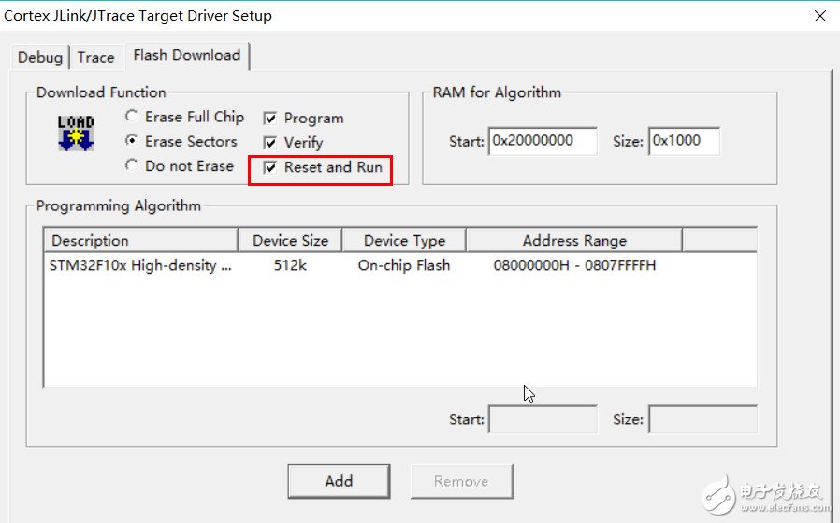Click the Add button
The width and height of the screenshot is (840, 523).
pos(339,481)
